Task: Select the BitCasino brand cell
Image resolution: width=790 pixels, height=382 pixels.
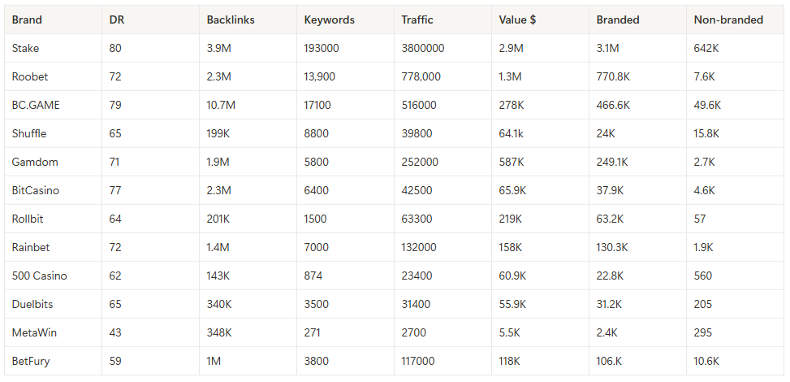Action: [x=53, y=190]
